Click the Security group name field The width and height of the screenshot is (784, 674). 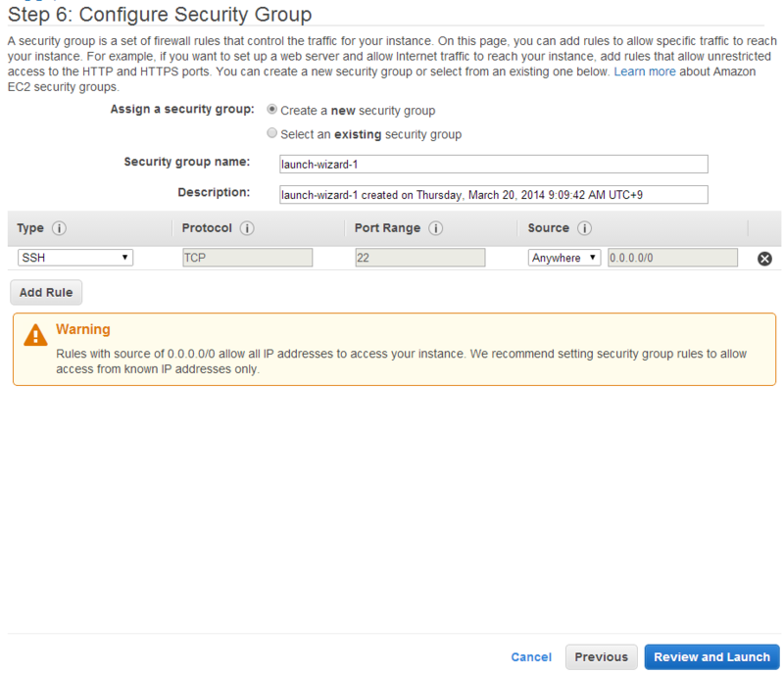493,164
